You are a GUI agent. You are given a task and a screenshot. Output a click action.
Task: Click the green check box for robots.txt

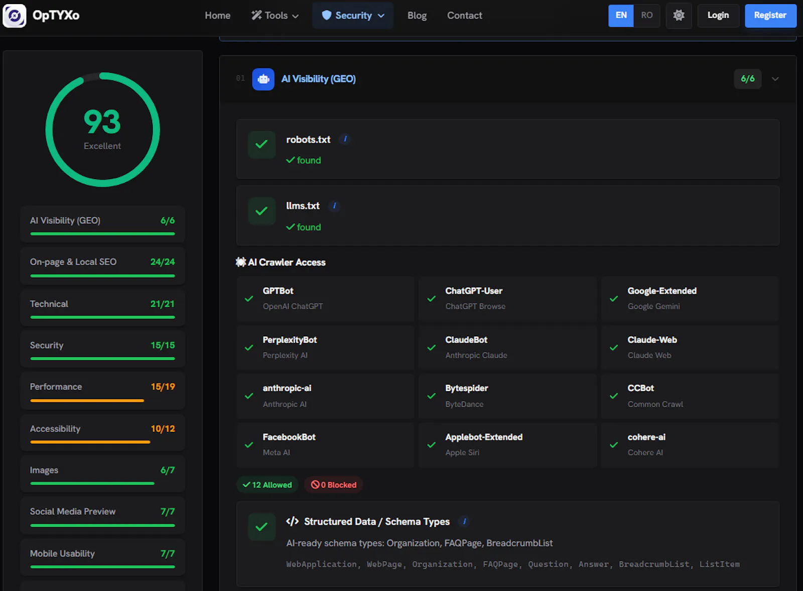coord(261,145)
